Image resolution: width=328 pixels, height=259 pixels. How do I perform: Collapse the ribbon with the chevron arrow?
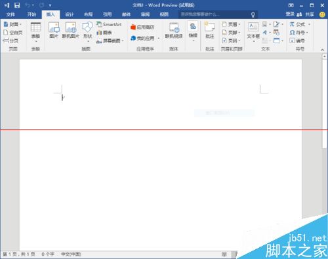pyautogui.click(x=322, y=50)
